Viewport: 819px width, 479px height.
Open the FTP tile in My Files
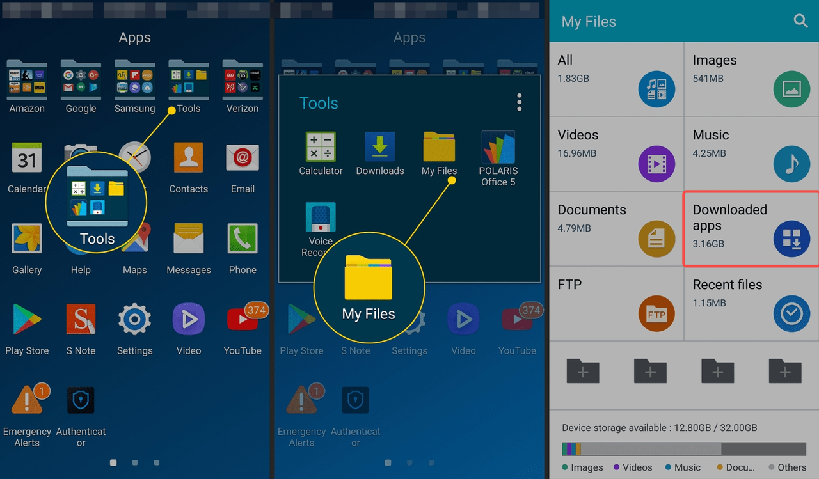pos(616,303)
